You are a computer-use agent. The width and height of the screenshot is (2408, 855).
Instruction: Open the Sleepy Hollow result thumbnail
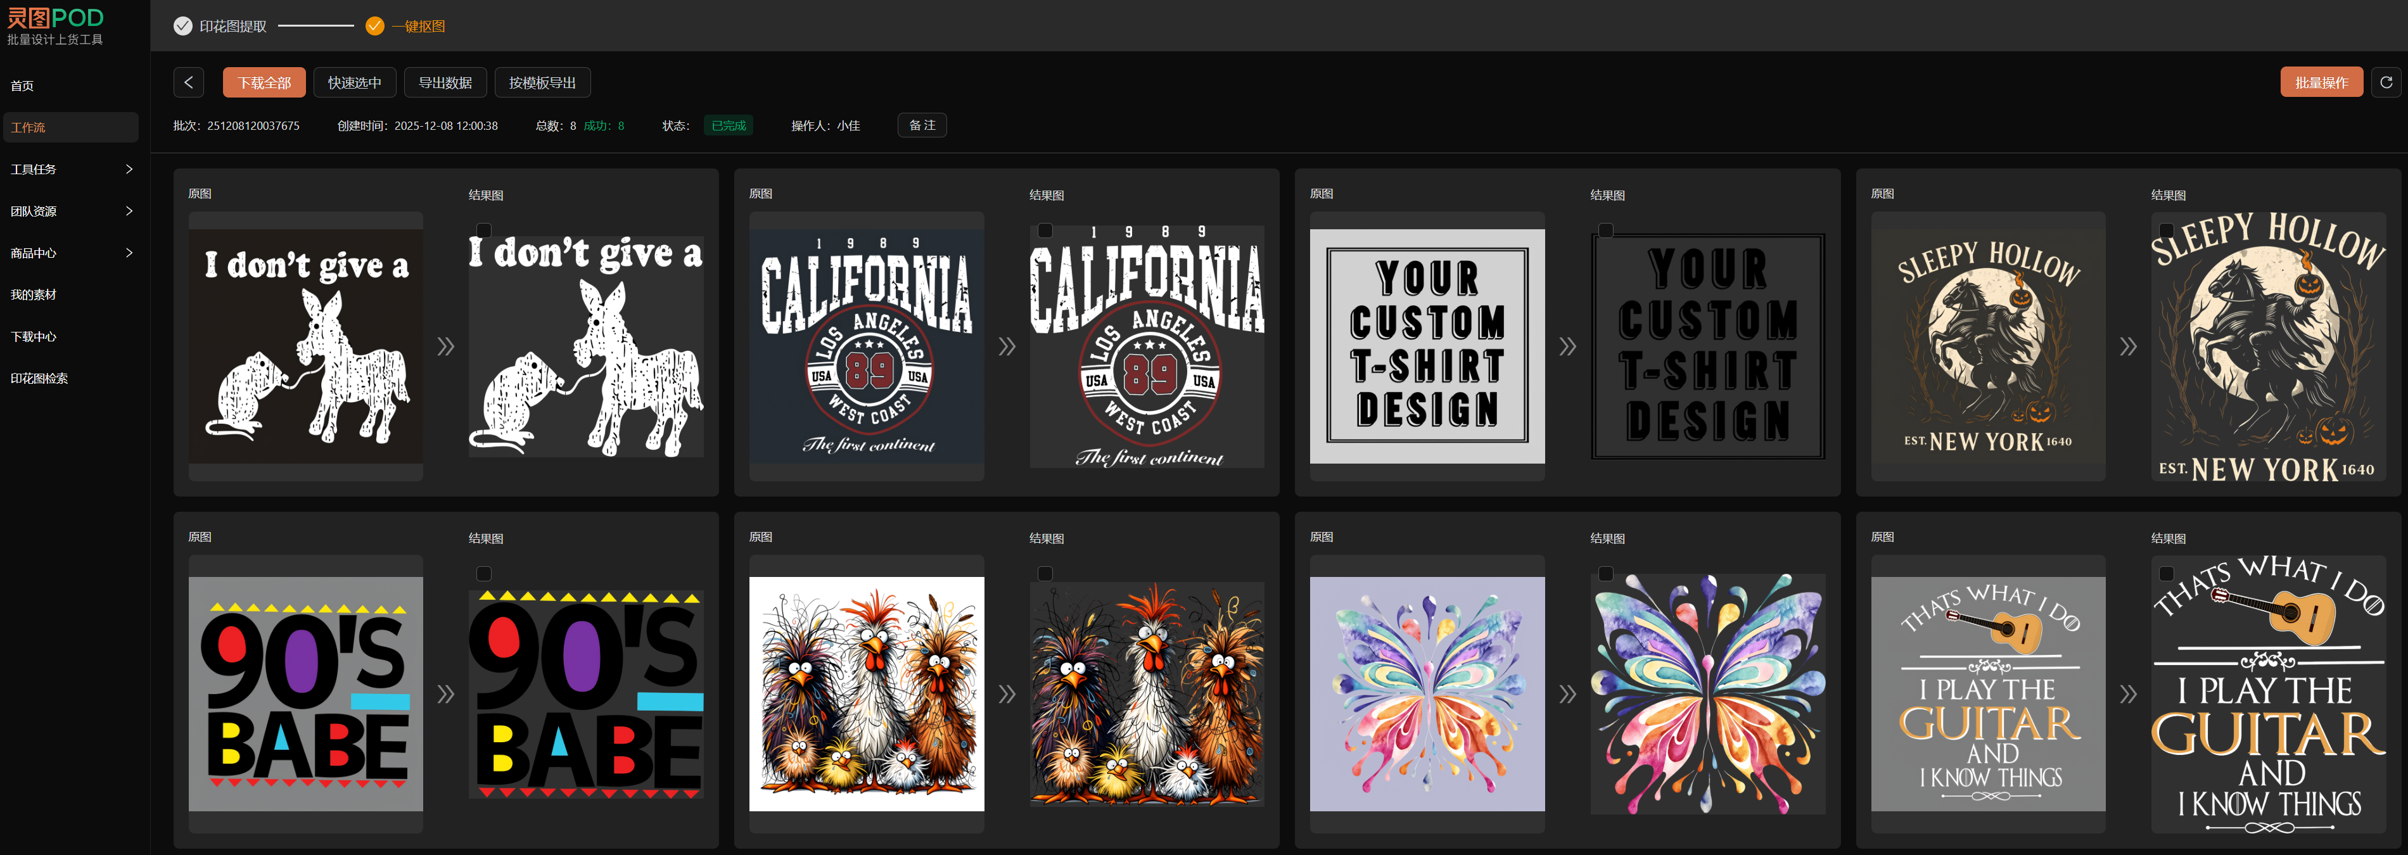pos(2268,346)
